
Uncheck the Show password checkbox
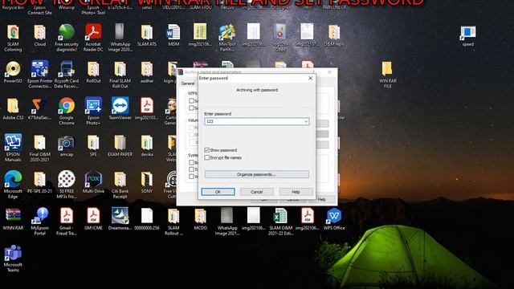pyautogui.click(x=207, y=150)
